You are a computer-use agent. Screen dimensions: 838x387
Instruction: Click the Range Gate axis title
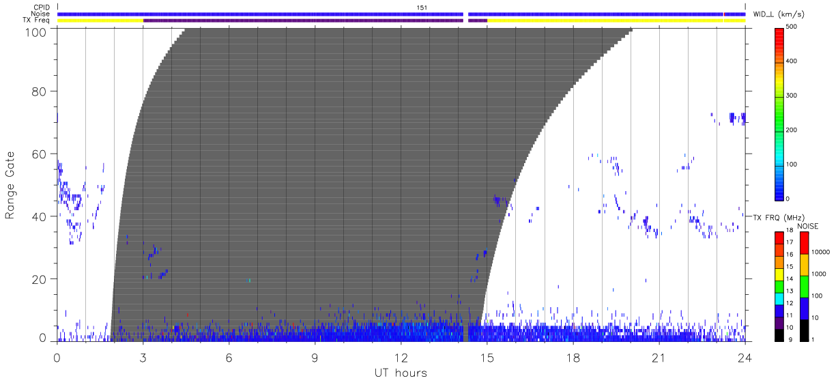(10, 186)
